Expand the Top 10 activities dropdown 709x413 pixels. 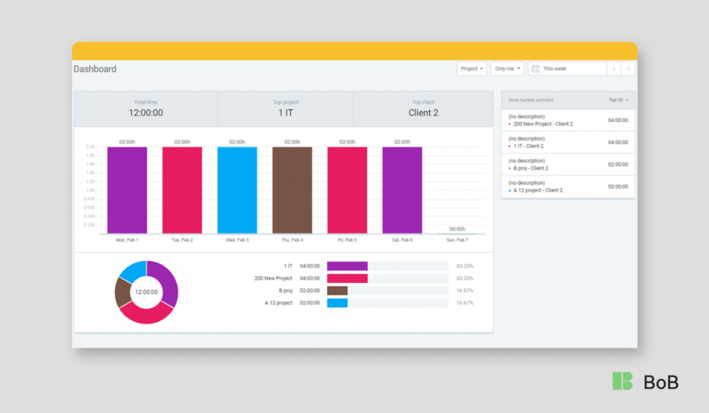tap(618, 100)
